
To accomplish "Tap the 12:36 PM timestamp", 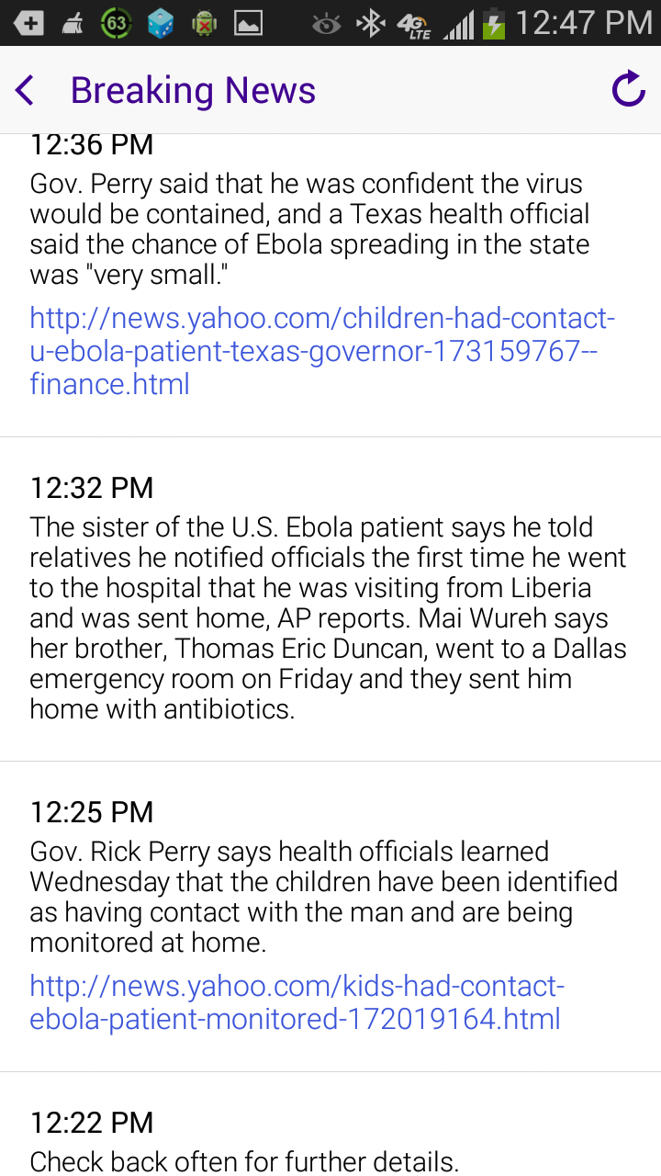I will point(92,146).
